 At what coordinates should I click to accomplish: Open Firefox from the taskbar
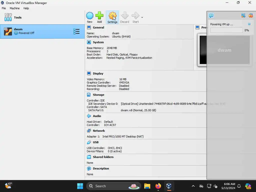click(158, 186)
